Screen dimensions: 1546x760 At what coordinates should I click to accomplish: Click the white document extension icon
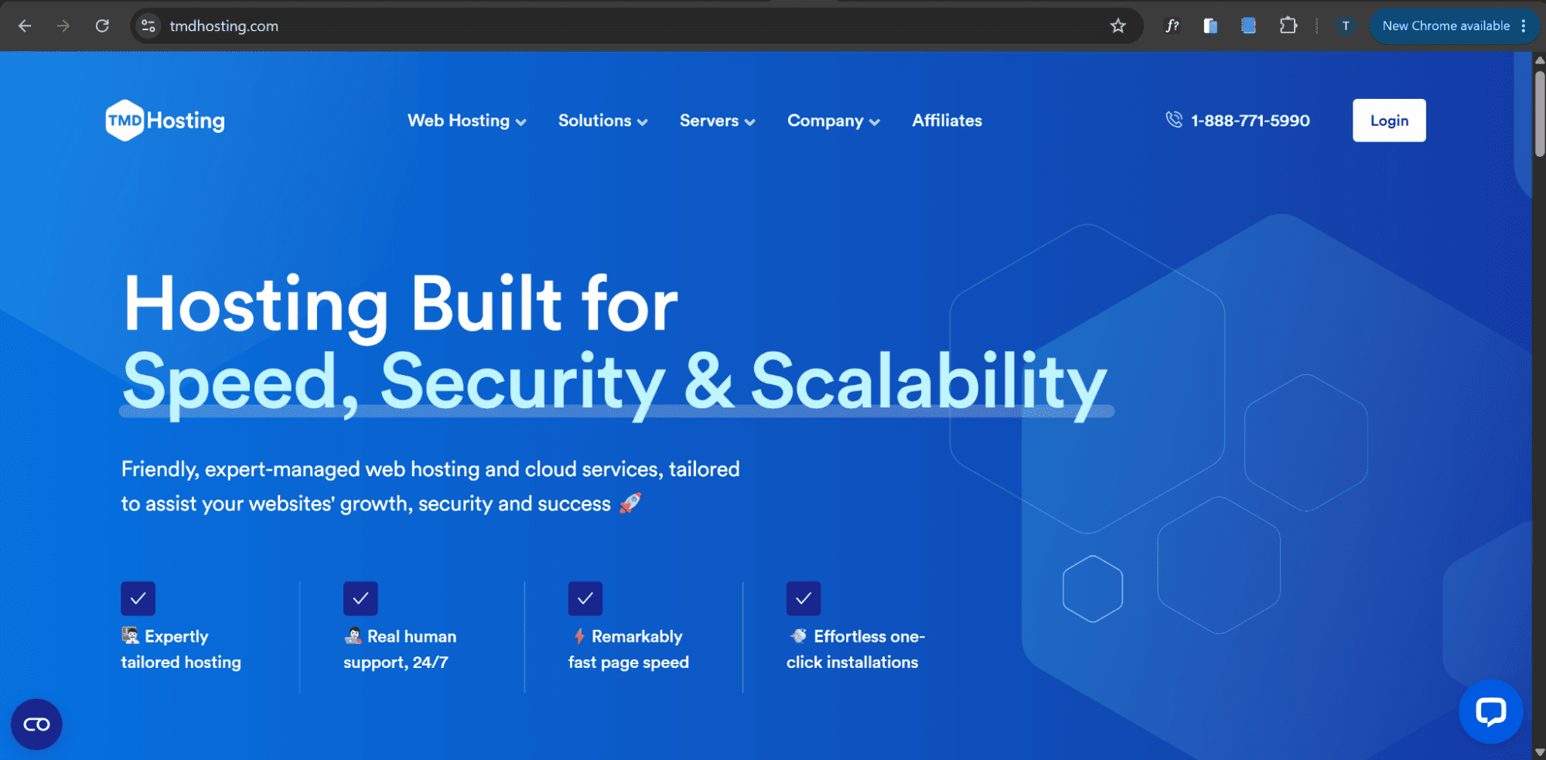pos(1210,26)
